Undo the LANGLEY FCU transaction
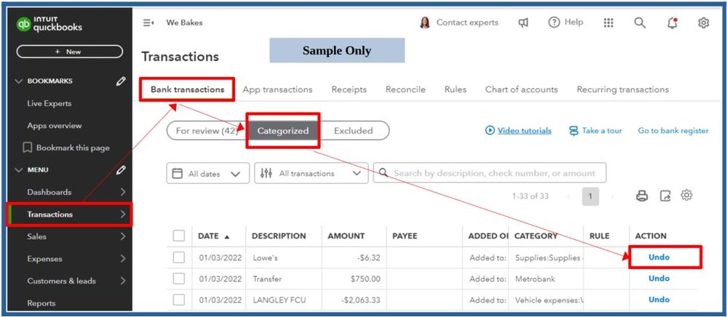Screen dimensions: 727x317 click(x=659, y=300)
